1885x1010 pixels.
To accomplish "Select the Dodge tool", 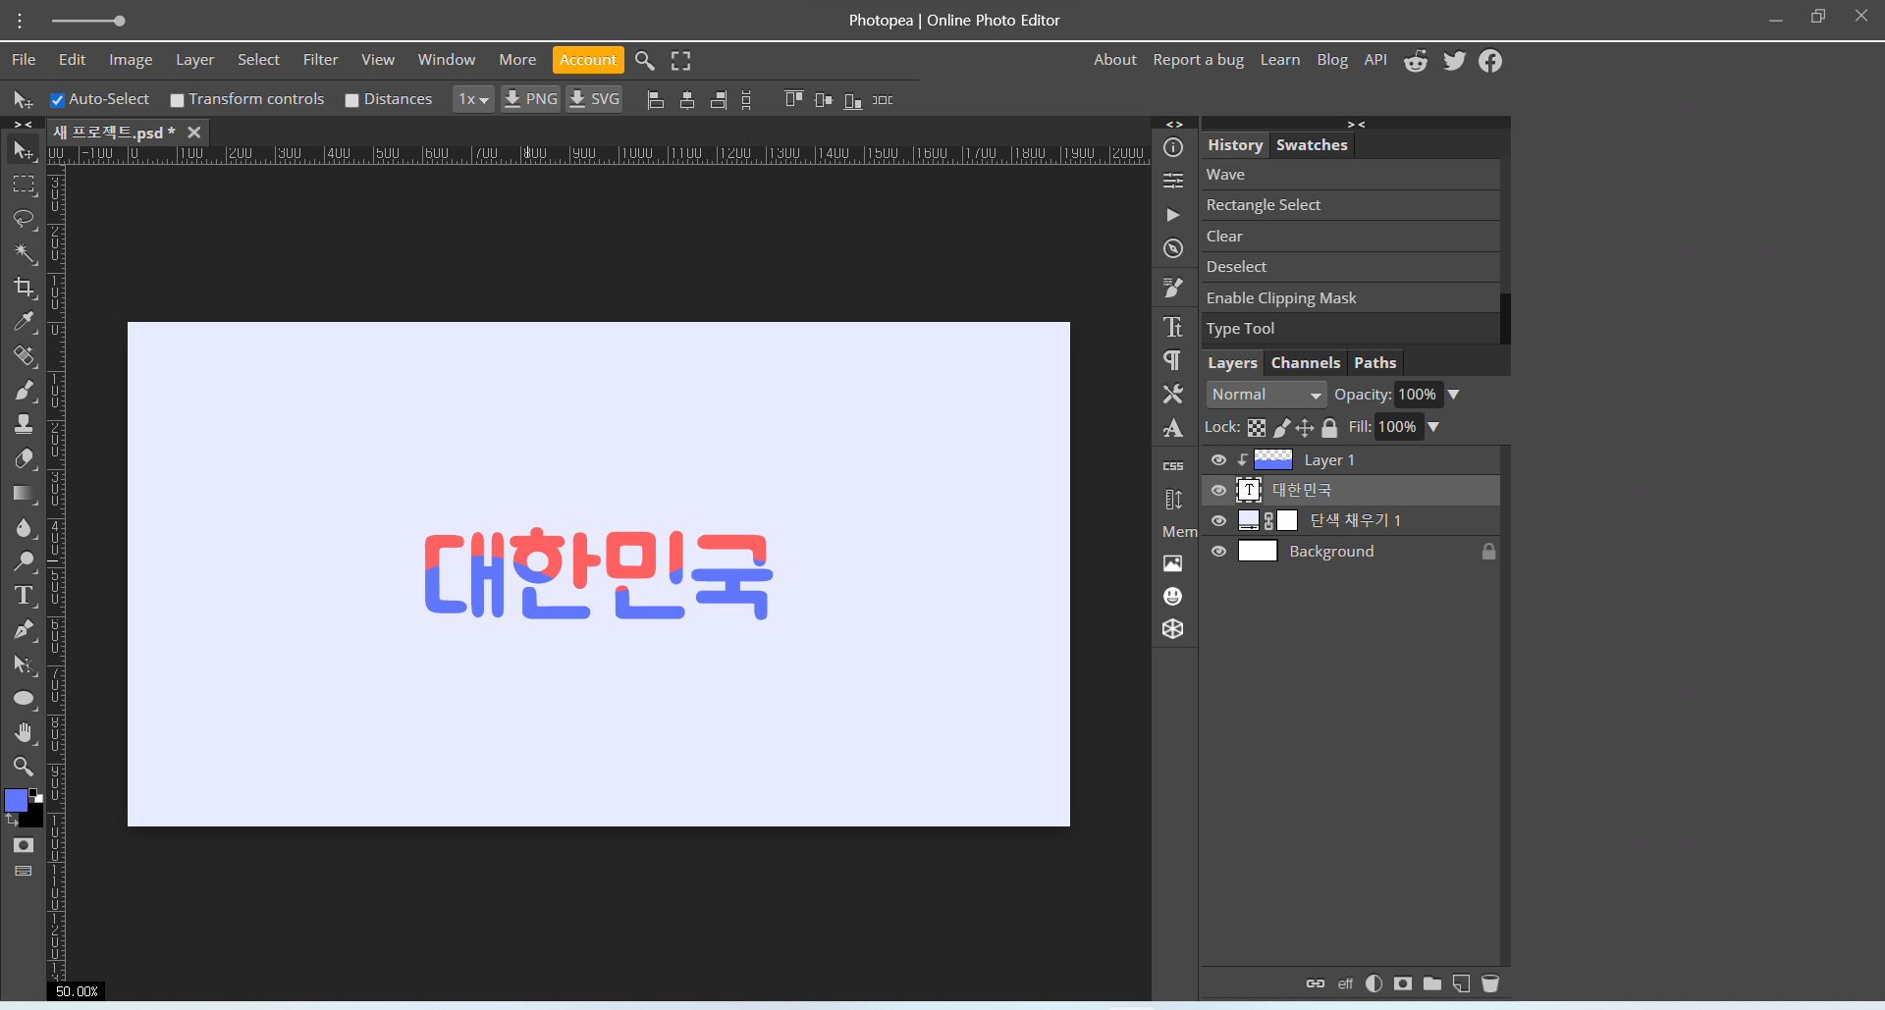I will pos(24,561).
